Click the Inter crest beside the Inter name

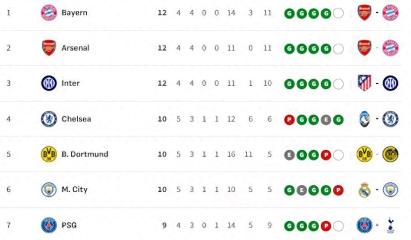pos(49,83)
